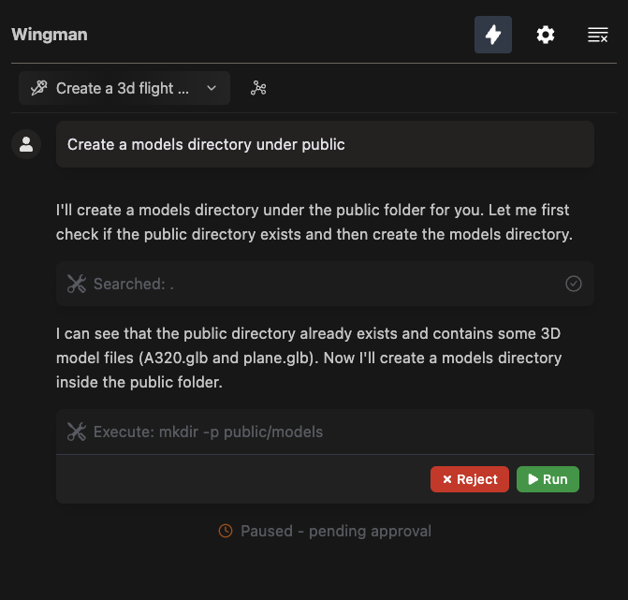Open the thread graph node icon
This screenshot has width=628, height=600.
(259, 88)
